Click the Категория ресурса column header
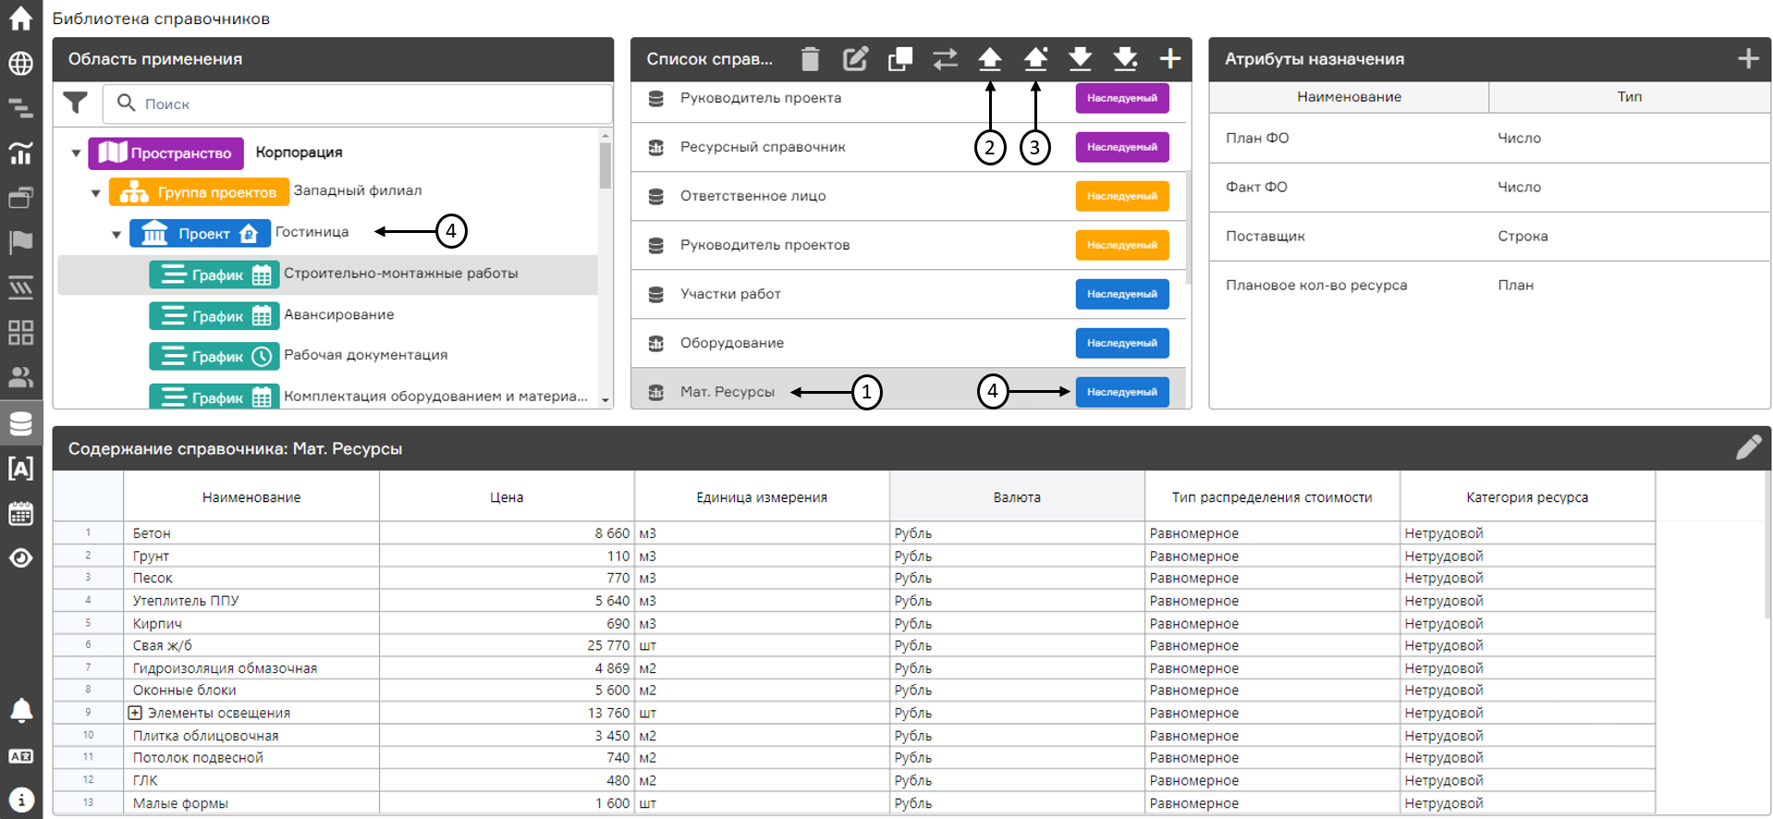 coord(1527,497)
